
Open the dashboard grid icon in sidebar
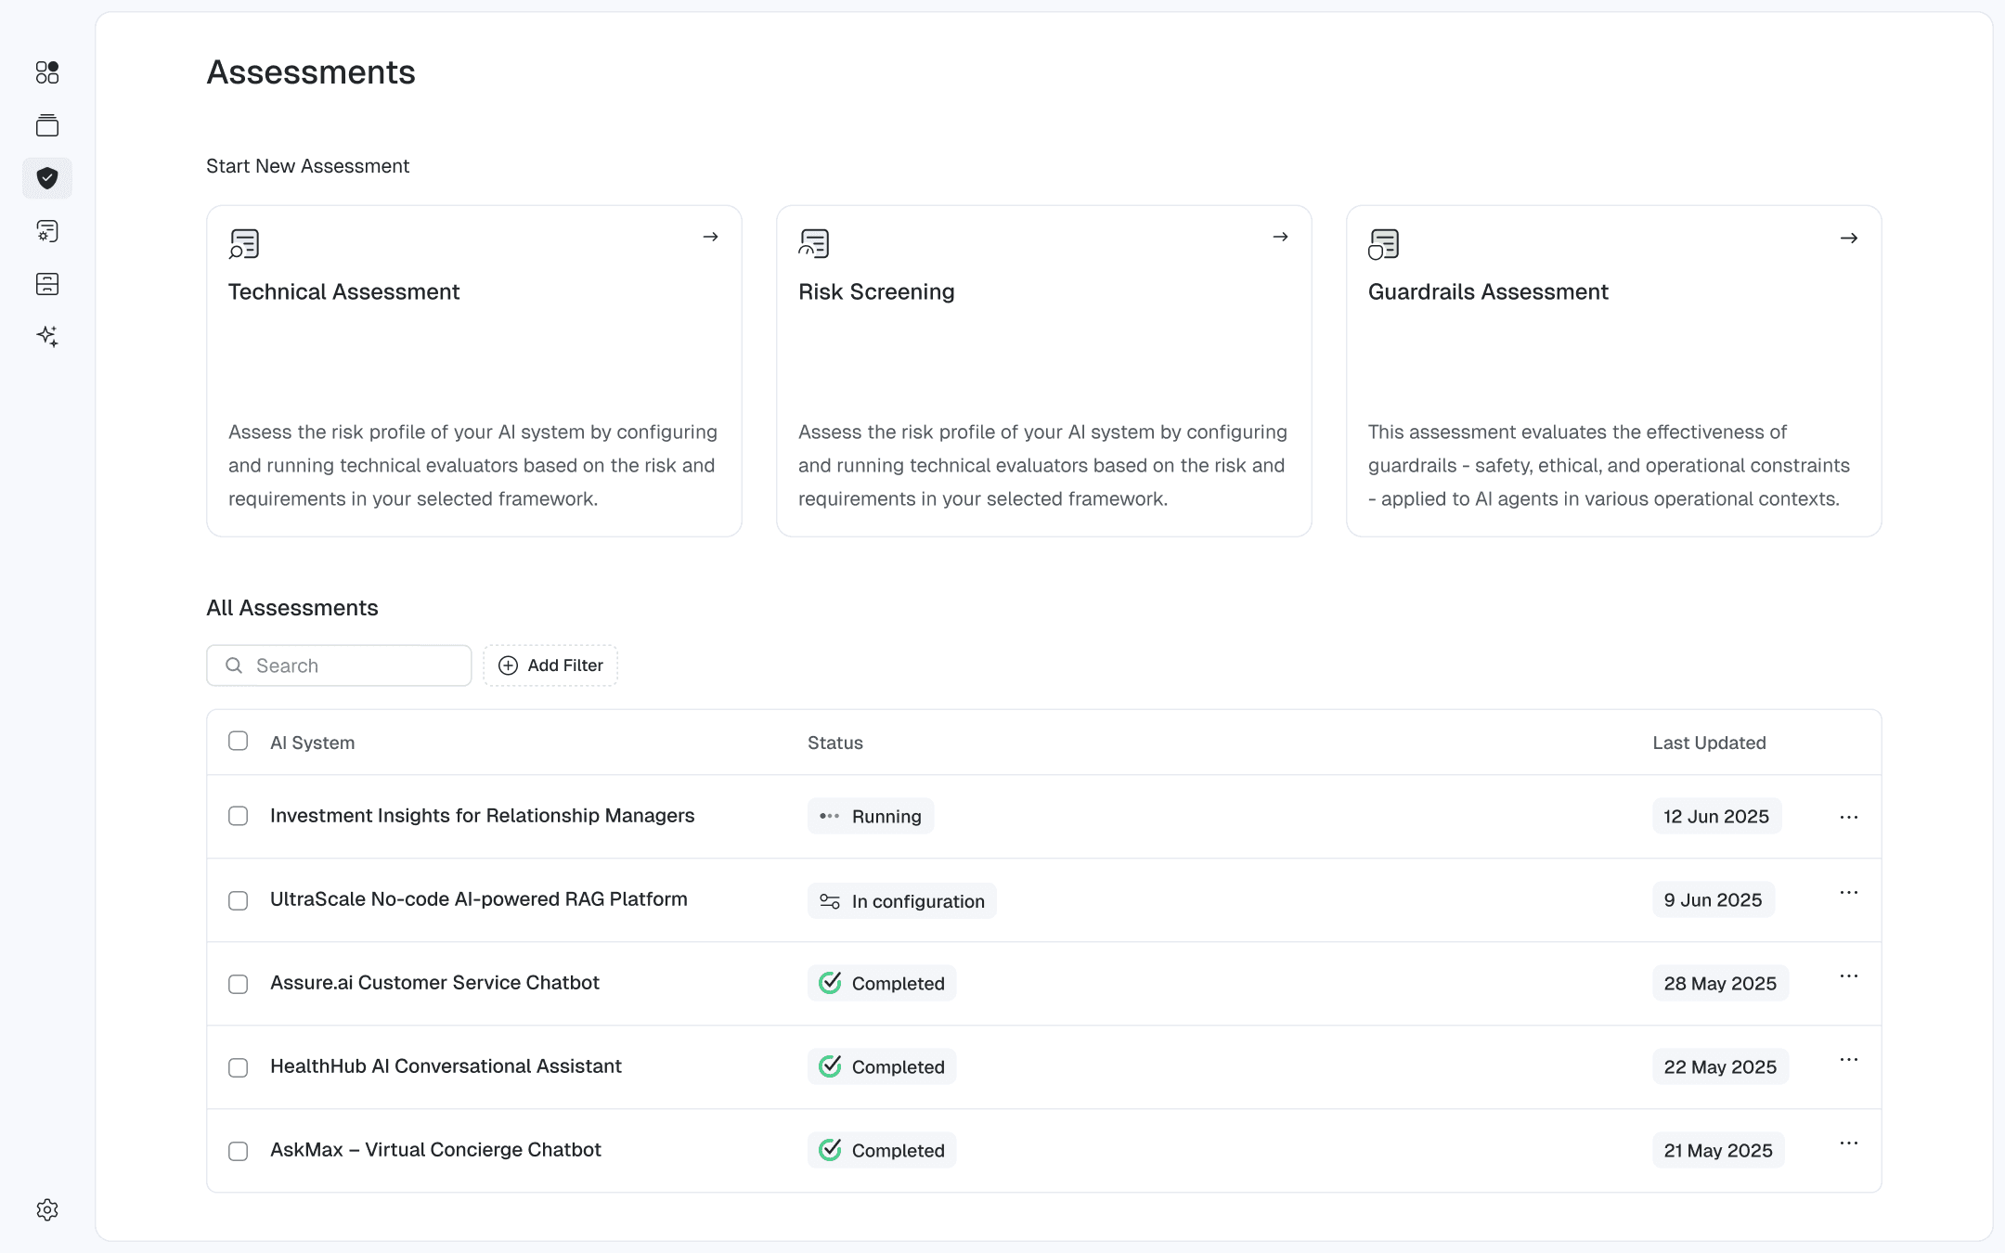(x=47, y=72)
